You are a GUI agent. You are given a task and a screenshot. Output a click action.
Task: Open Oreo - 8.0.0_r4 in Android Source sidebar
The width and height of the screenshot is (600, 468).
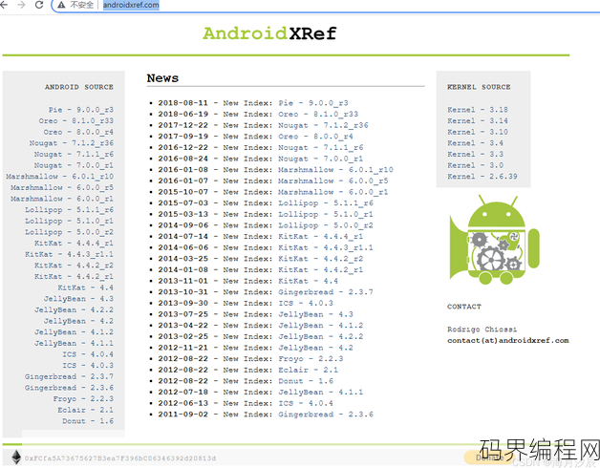(x=78, y=132)
